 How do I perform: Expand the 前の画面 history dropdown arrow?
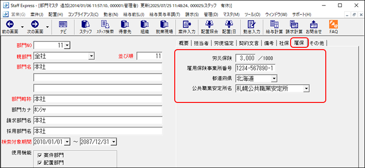point(22,27)
